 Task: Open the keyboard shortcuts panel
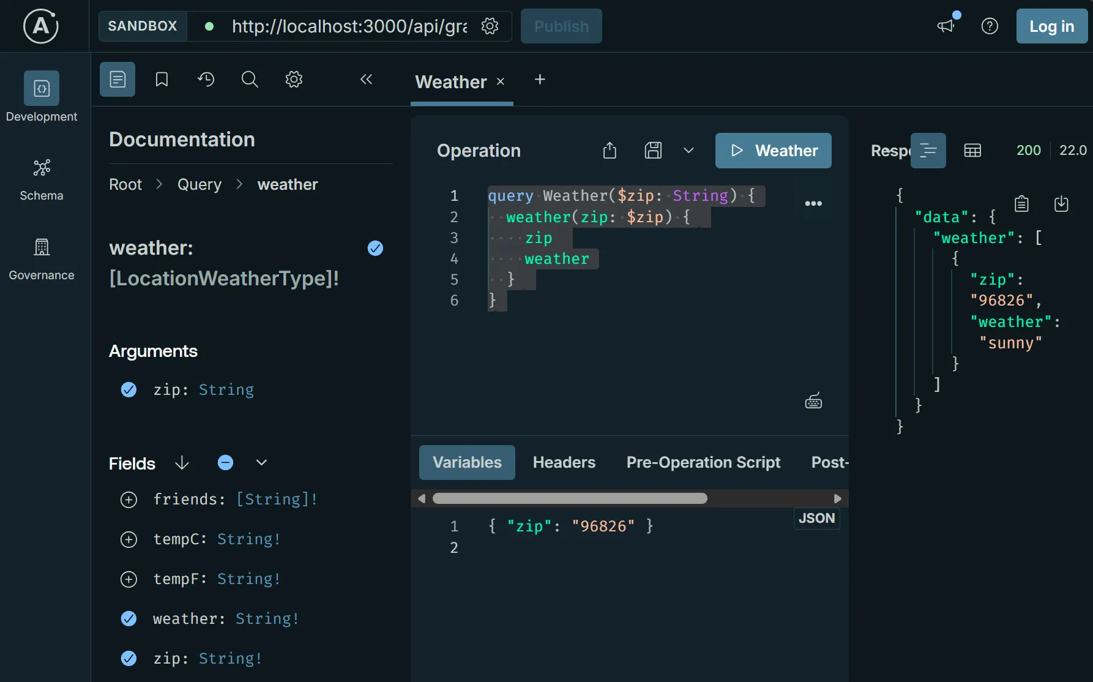tap(813, 400)
